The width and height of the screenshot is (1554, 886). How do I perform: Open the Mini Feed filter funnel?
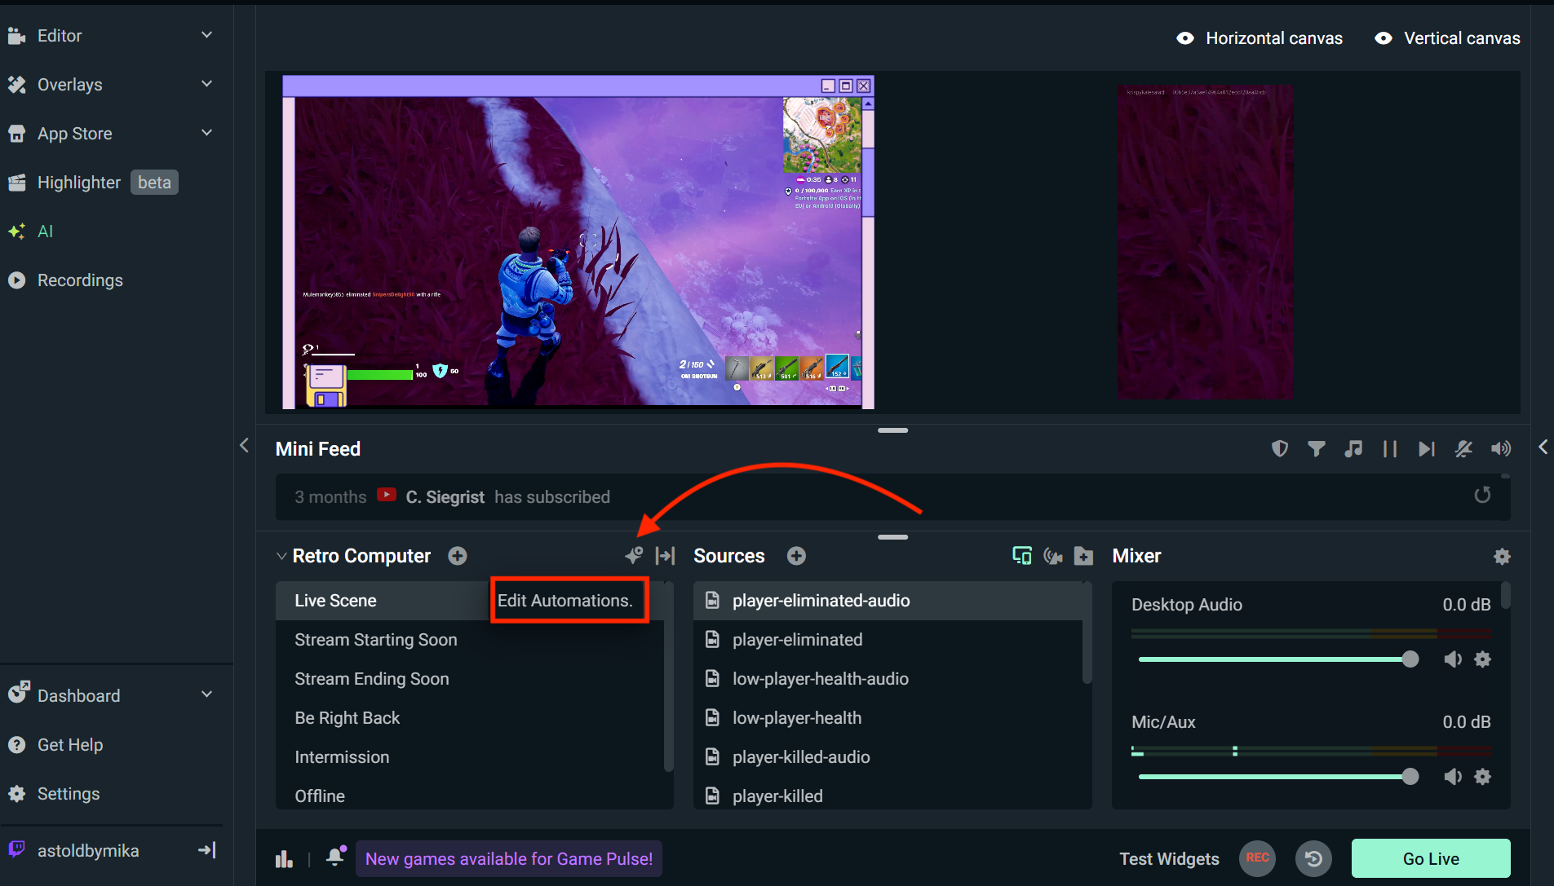(1317, 448)
